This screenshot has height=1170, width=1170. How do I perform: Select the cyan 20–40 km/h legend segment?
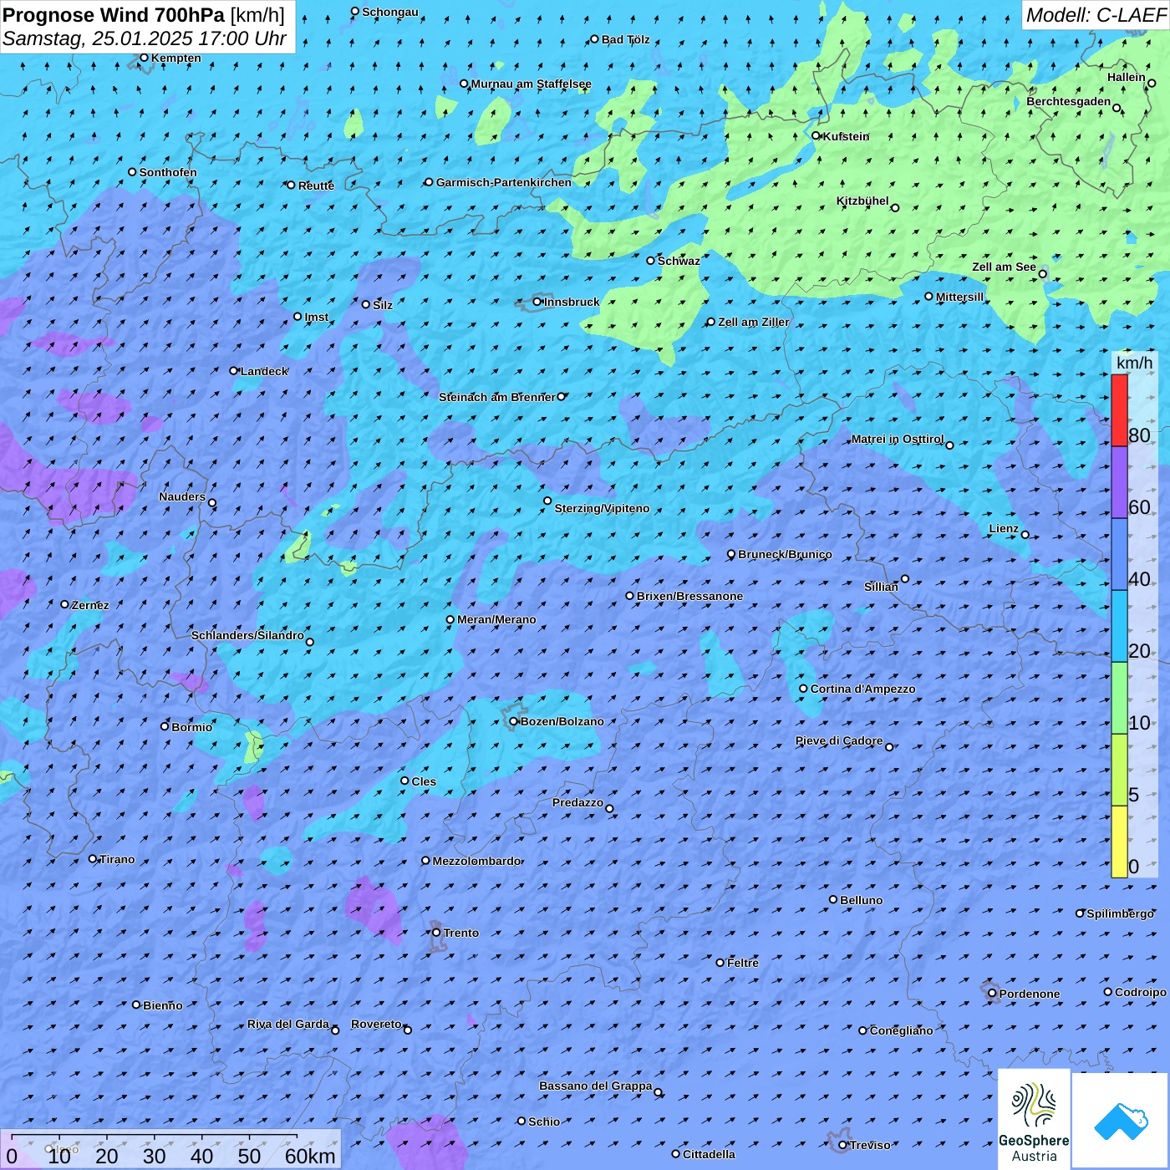tap(1119, 626)
